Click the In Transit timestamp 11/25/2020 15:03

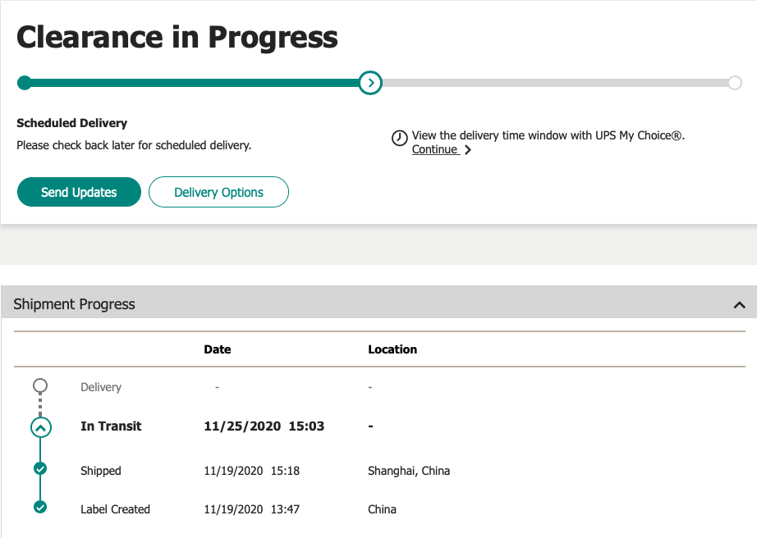(264, 426)
